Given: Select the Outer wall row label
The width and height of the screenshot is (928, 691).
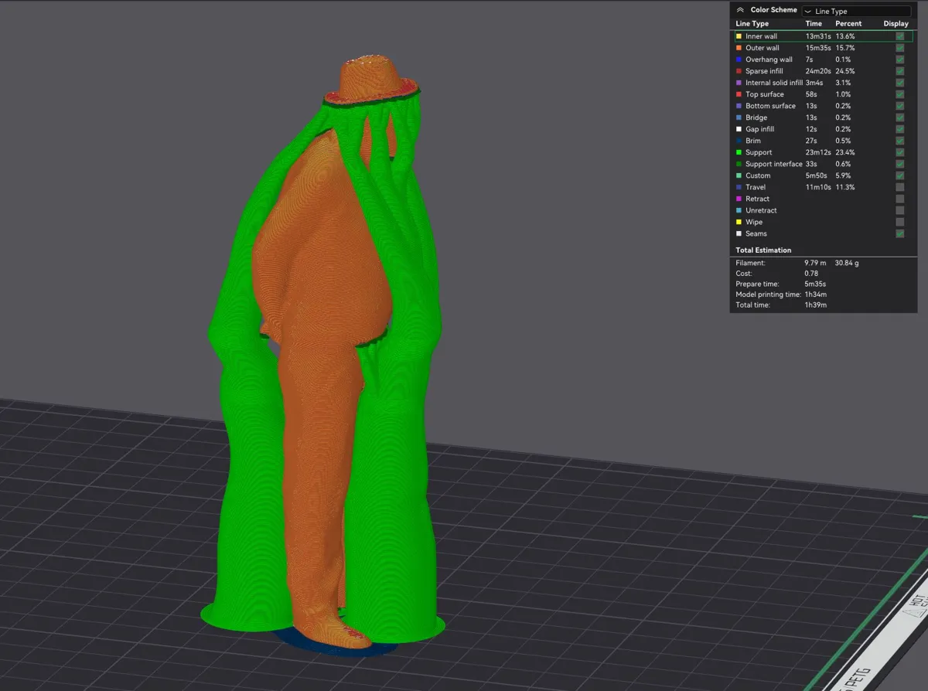Looking at the screenshot, I should [762, 48].
